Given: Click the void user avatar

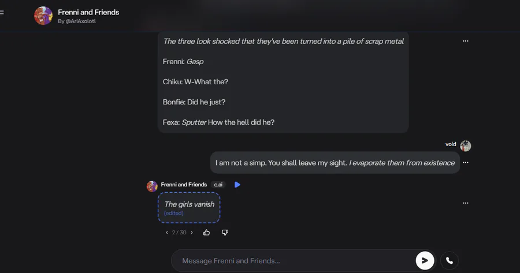Looking at the screenshot, I should click(x=465, y=146).
